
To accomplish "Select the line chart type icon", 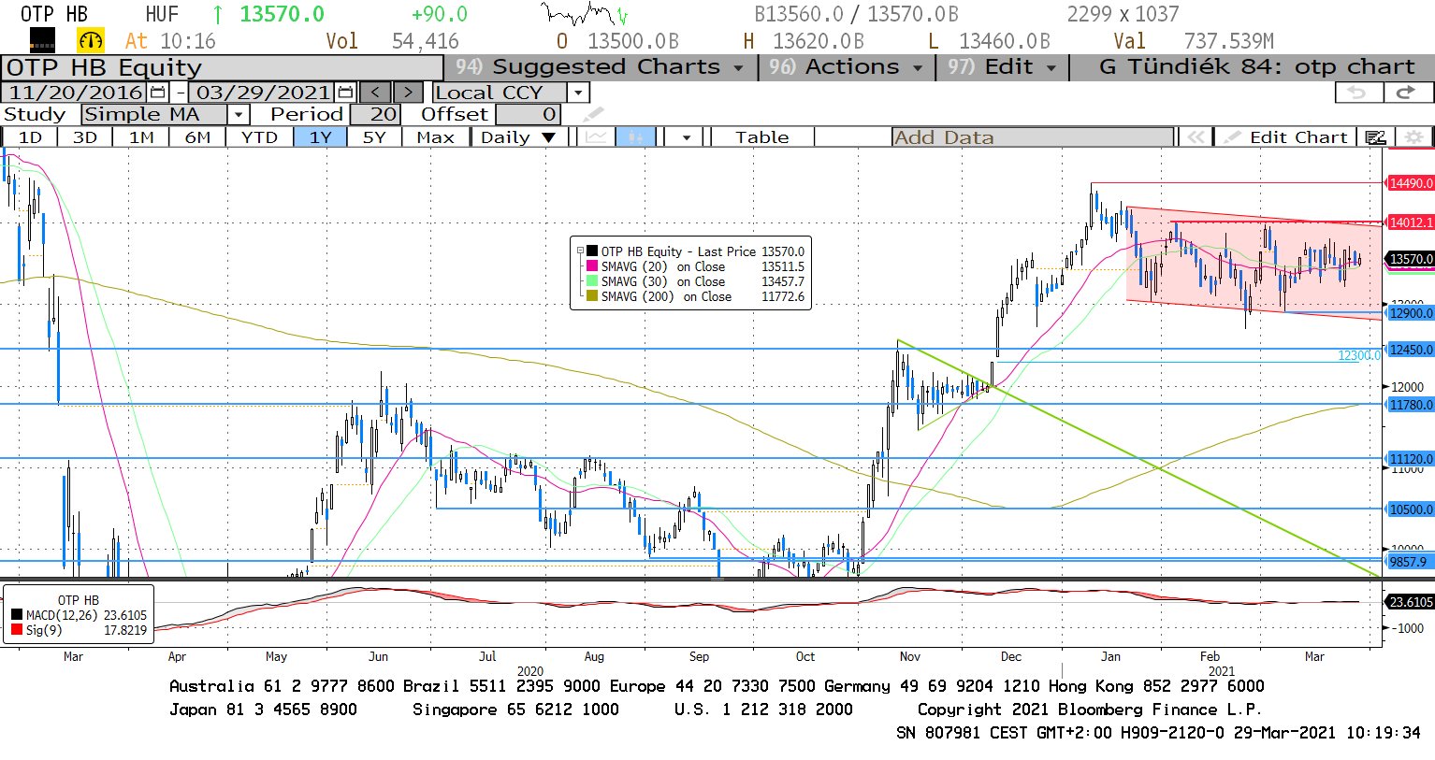I will tap(596, 137).
